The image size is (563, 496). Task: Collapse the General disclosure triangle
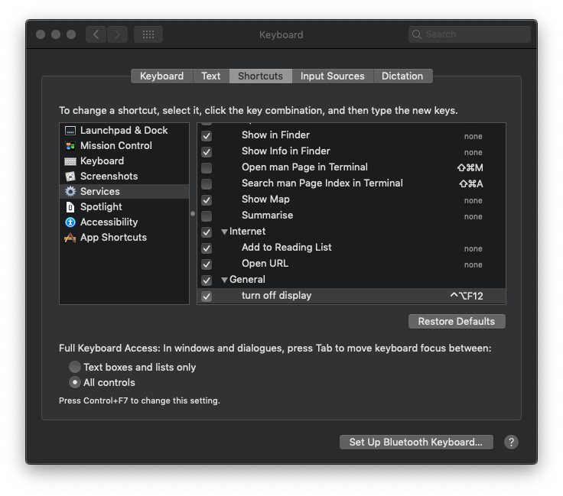tap(224, 280)
